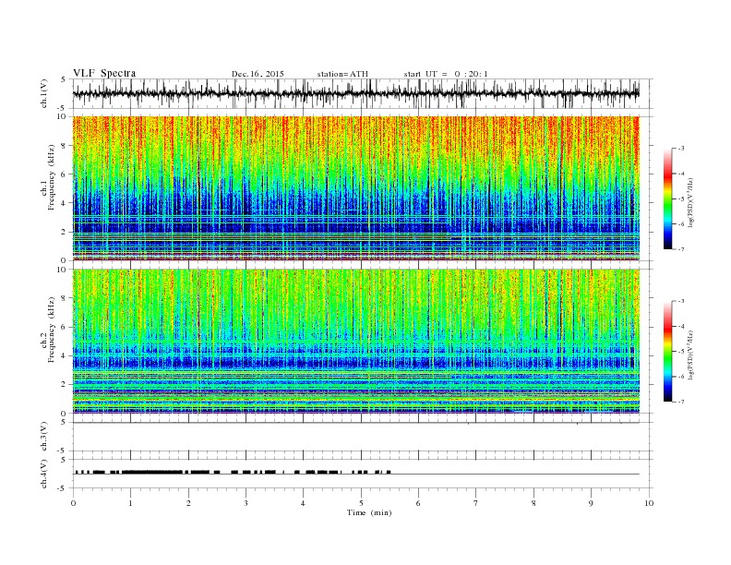Viewport: 731px width, 565px height.
Task: Select the date label "Dec. 16, 2015"
Action: pos(258,74)
